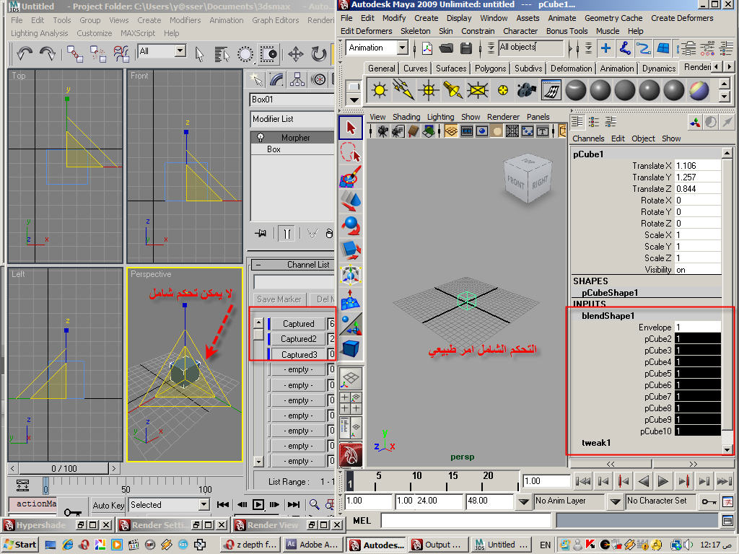Click the Translate X value field
739x554 pixels.
click(698, 166)
